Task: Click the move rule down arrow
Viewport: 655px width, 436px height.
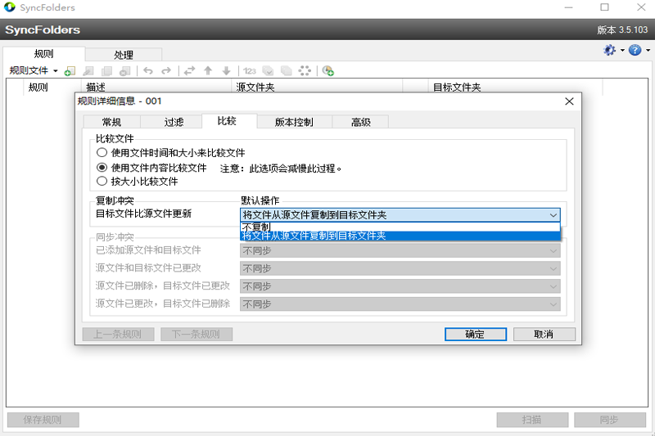Action: pyautogui.click(x=227, y=71)
